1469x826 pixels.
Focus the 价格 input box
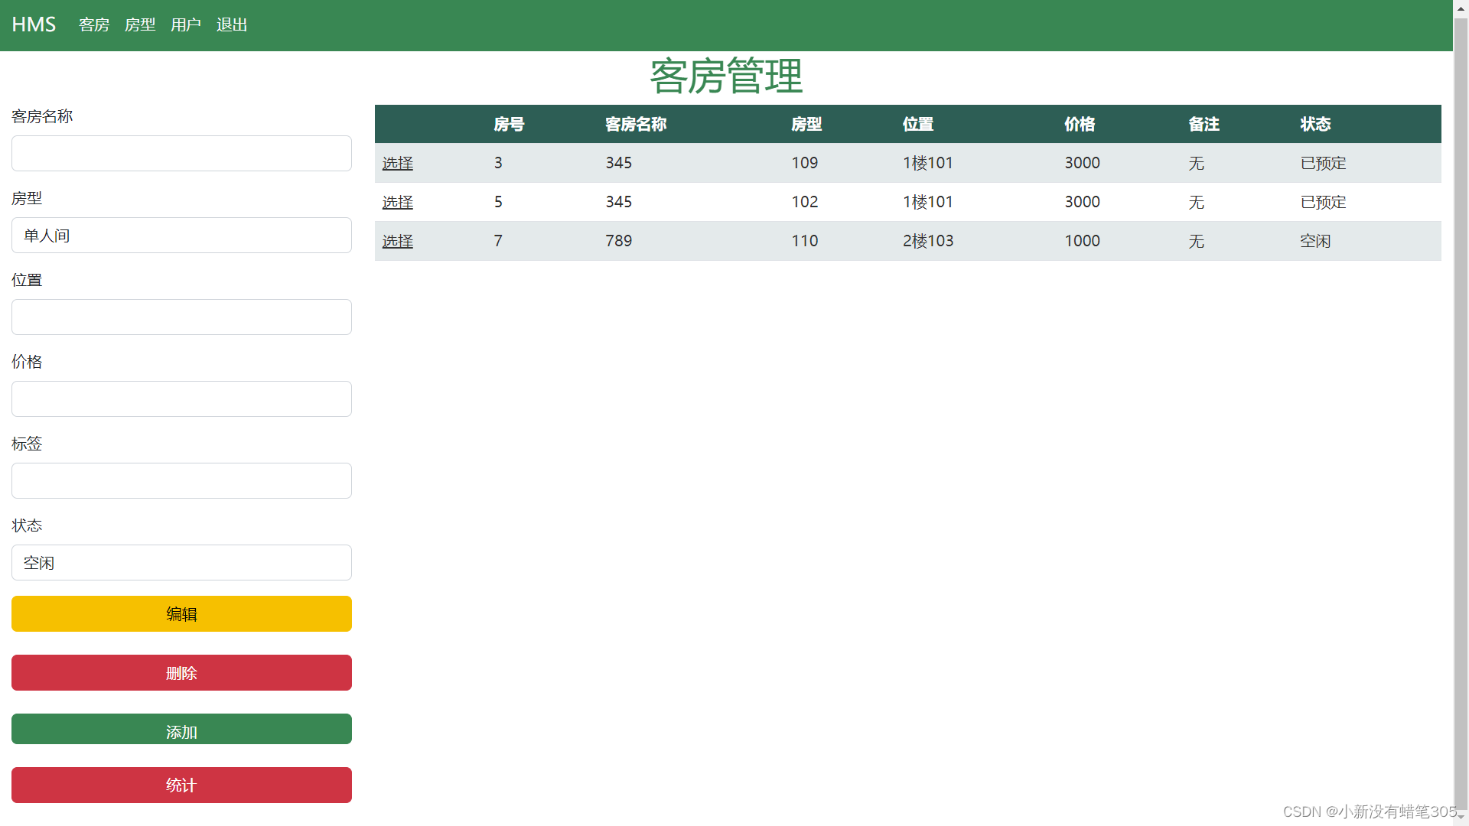(181, 399)
